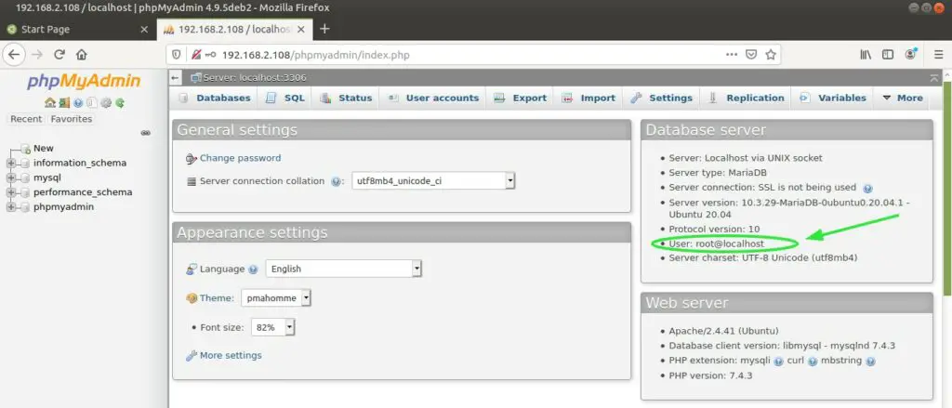The width and height of the screenshot is (952, 408).
Task: Reload the navigation panel with the green icon
Action: (120, 102)
